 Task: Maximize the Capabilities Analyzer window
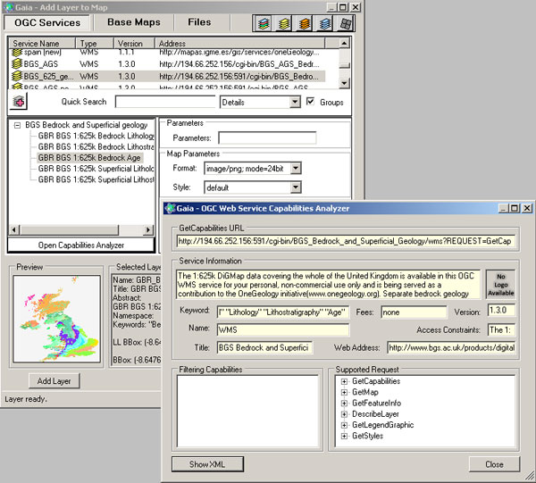pos(515,208)
